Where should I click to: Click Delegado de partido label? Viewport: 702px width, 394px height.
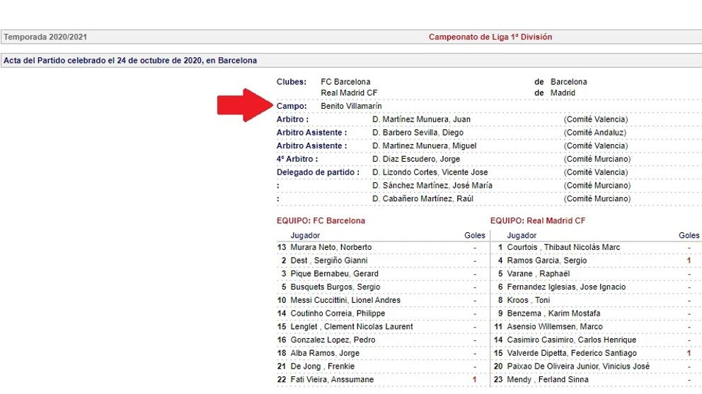(x=318, y=172)
